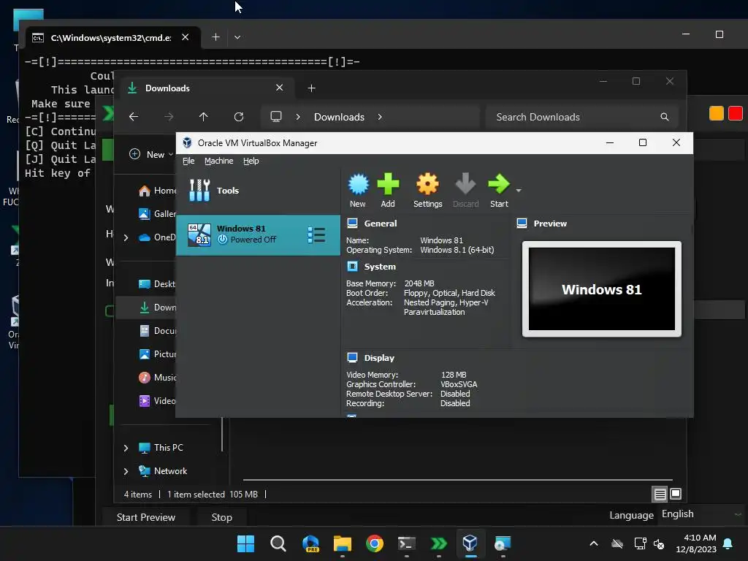Open the Machine menu in VirtualBox
Screen dimensions: 748x561
click(x=219, y=161)
